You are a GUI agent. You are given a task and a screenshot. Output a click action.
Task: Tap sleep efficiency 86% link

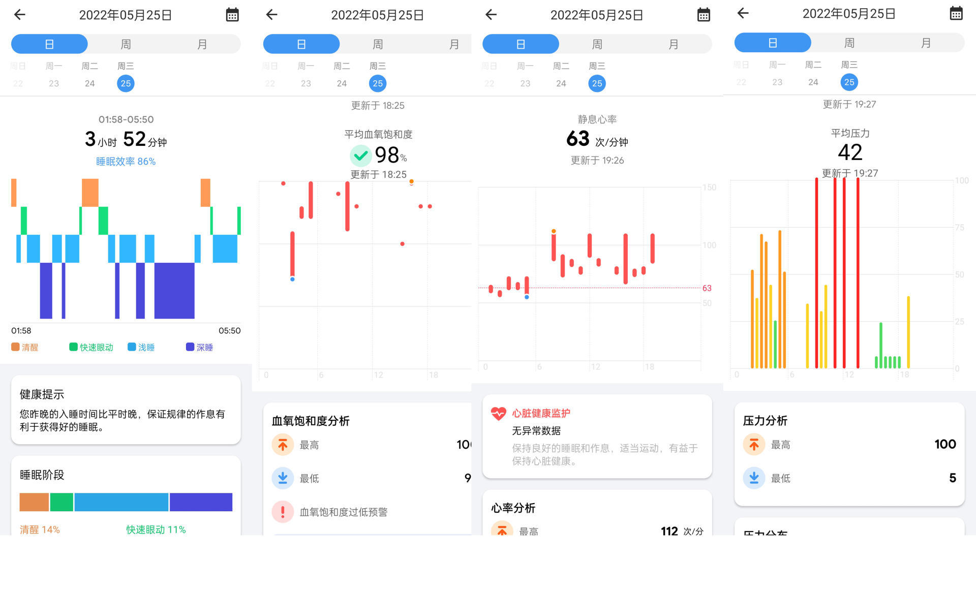point(126,161)
